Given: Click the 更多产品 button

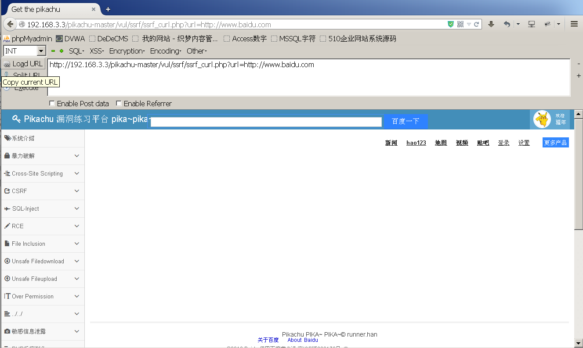Looking at the screenshot, I should [x=555, y=143].
